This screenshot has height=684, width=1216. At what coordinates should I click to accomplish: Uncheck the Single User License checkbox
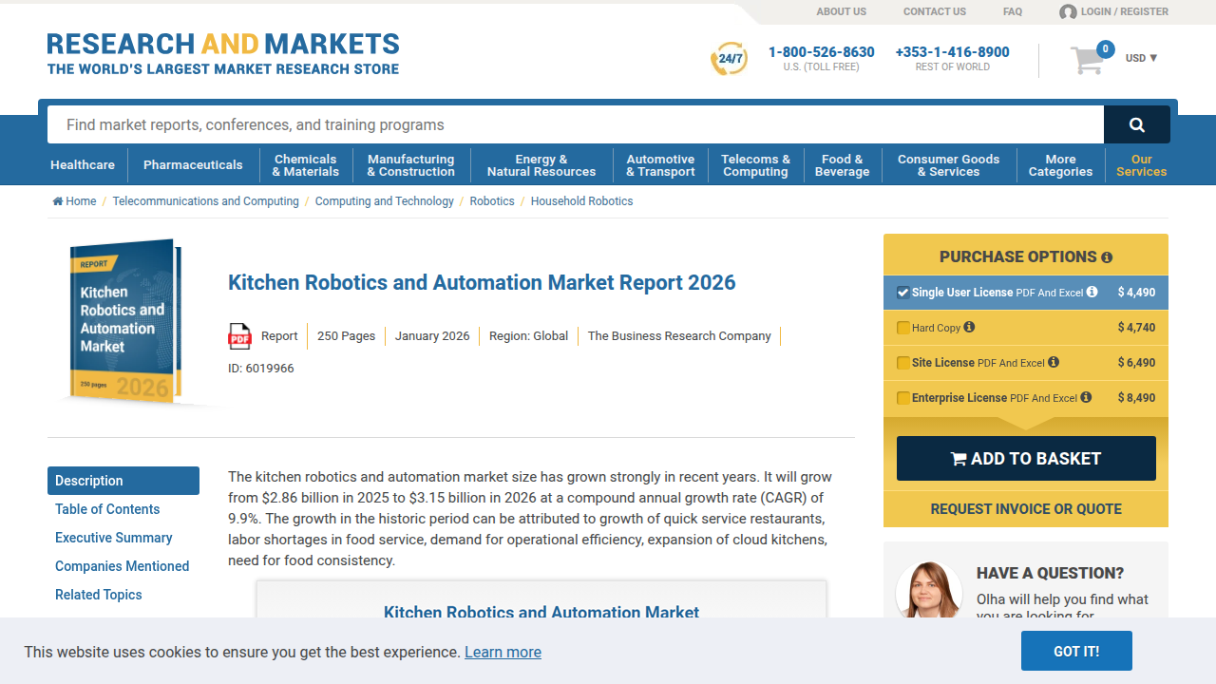903,293
